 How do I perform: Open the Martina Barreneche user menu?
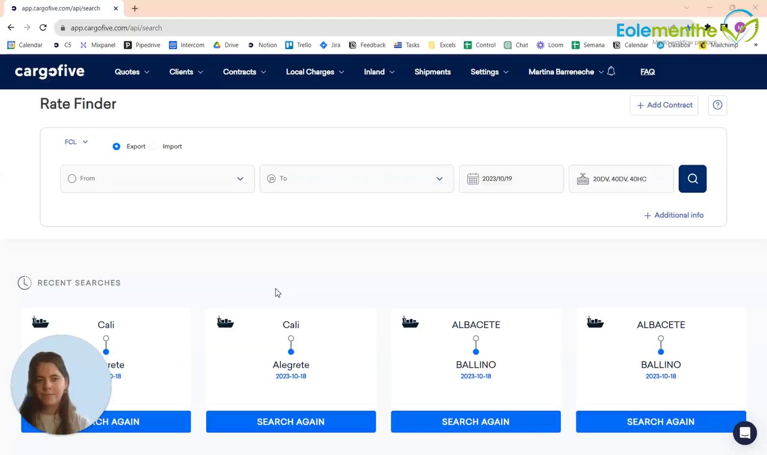coord(566,71)
